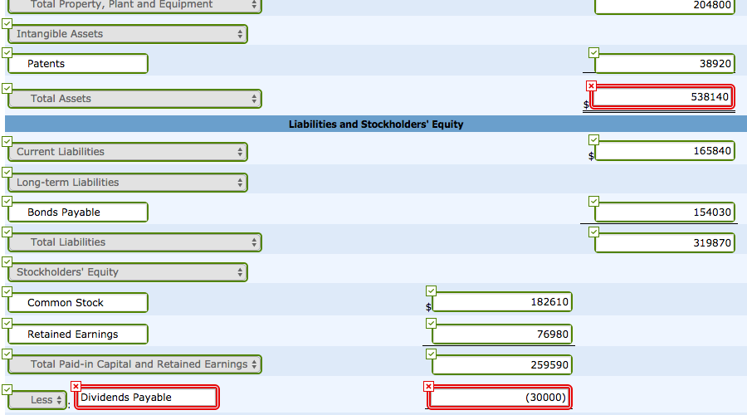Click the Total Liabilities amount field 319870
747x415 pixels.
coord(664,243)
